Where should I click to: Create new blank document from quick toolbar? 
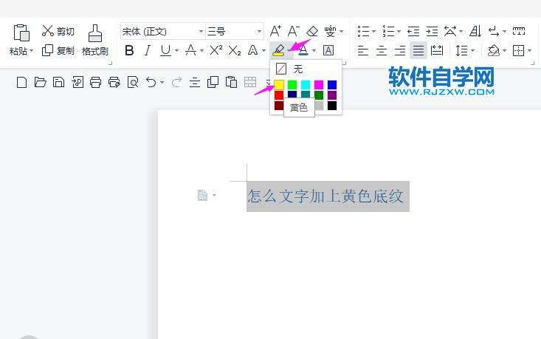(21, 82)
